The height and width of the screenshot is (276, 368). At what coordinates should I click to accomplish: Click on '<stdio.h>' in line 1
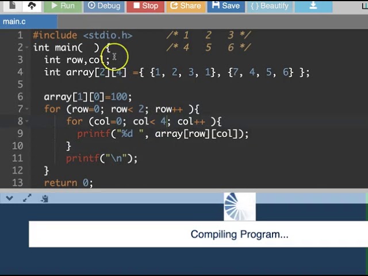pos(108,36)
